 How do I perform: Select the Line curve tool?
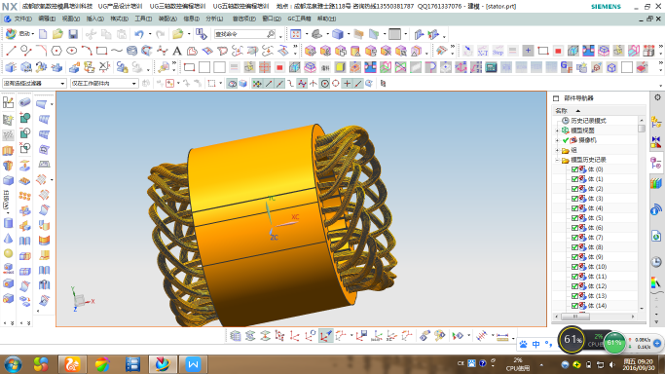pyautogui.click(x=11, y=51)
